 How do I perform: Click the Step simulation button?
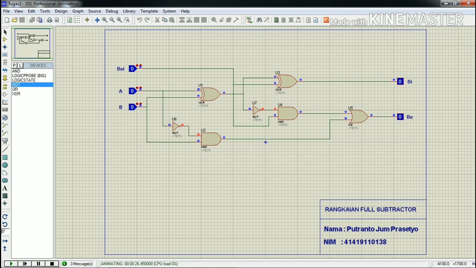click(25, 264)
